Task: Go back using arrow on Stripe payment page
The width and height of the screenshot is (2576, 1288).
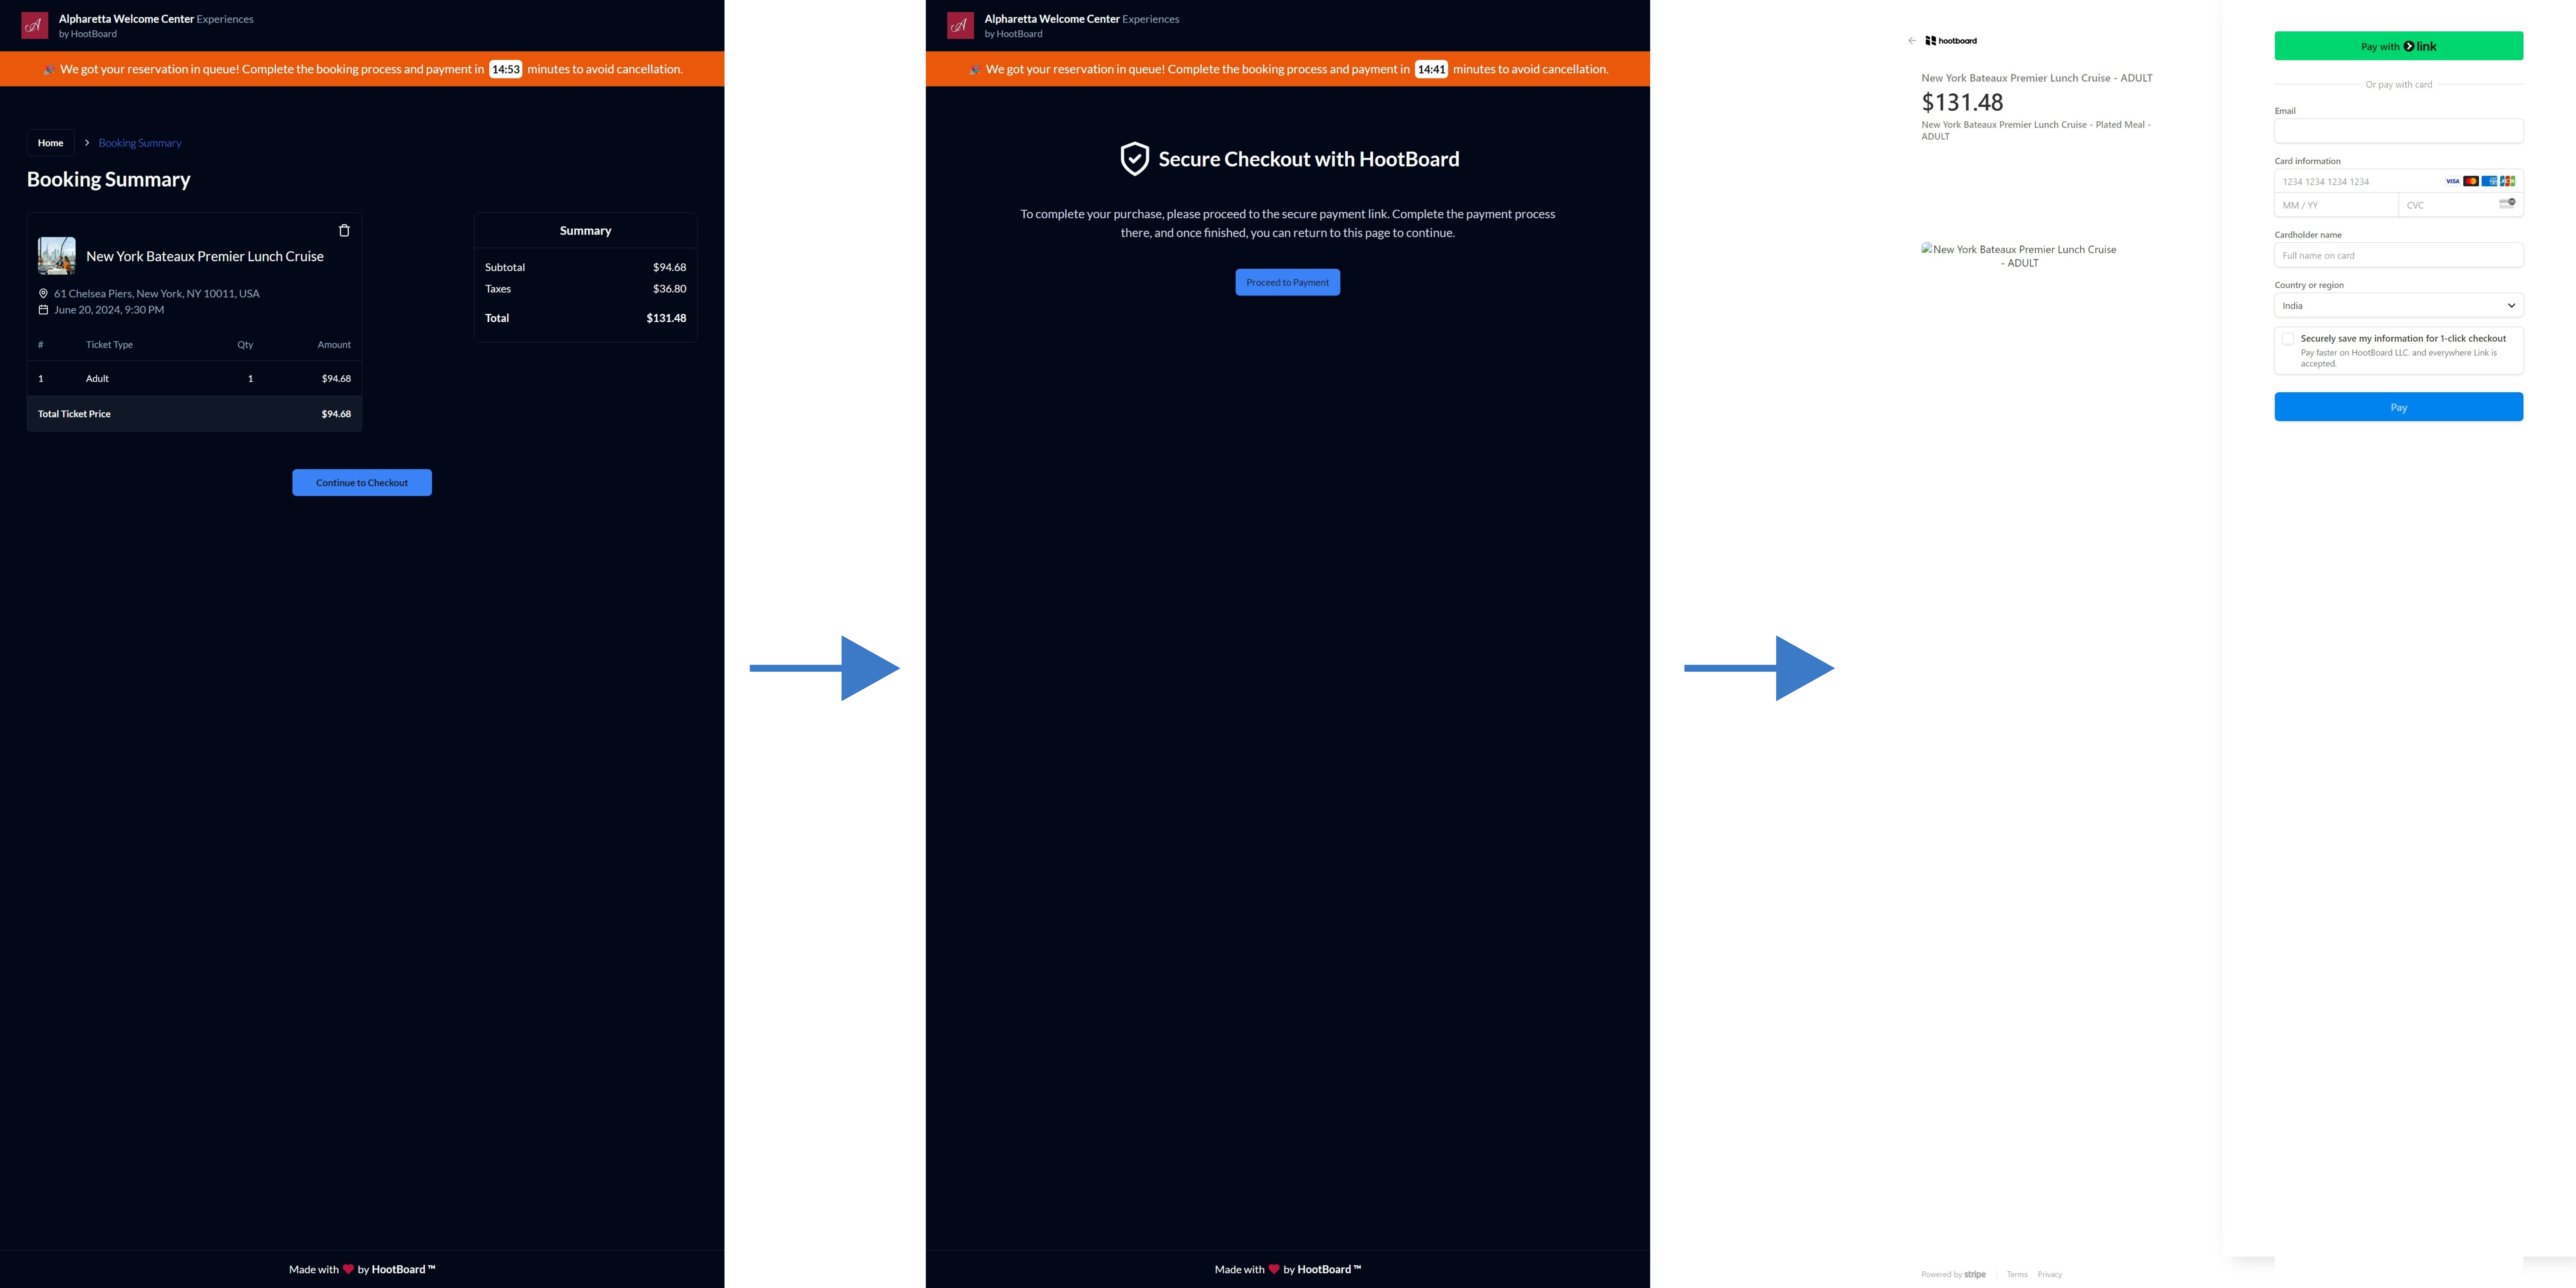Action: point(1912,41)
